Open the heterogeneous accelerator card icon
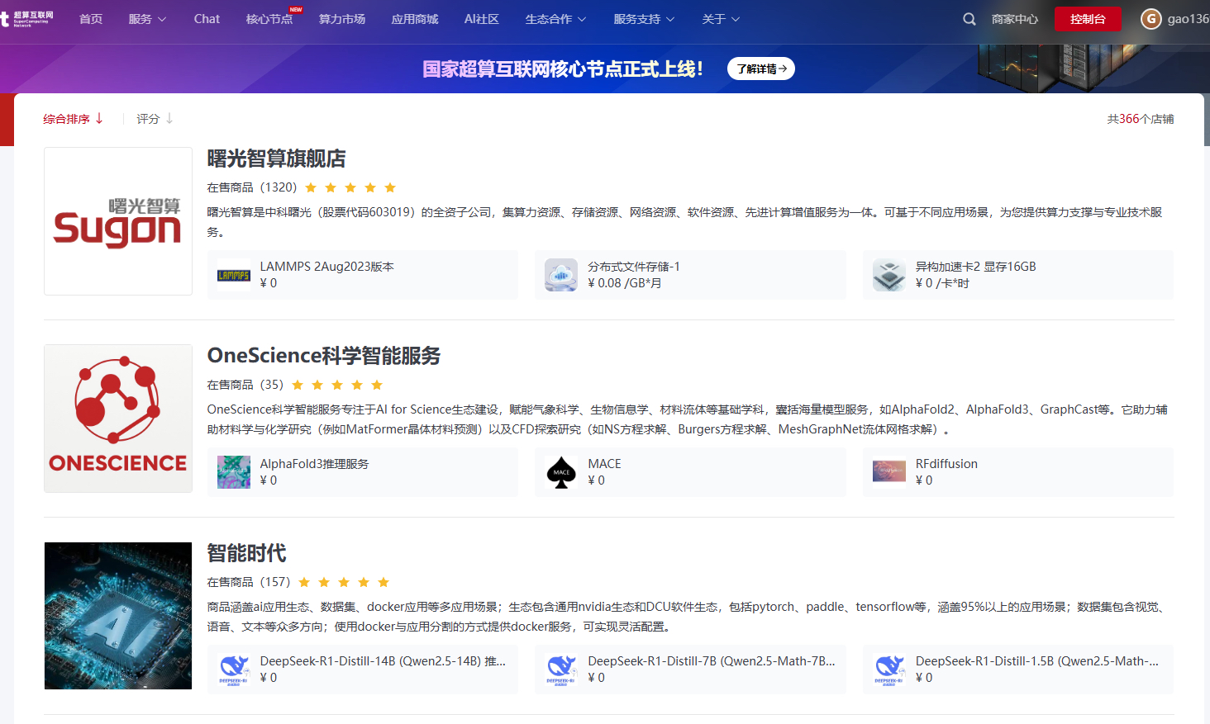 coord(889,275)
